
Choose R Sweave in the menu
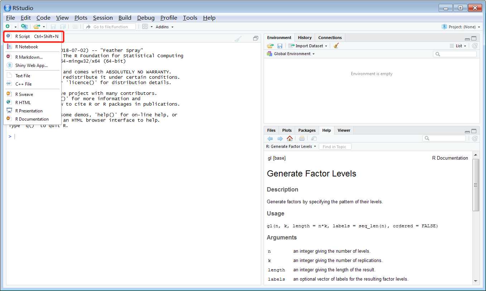coord(32,94)
